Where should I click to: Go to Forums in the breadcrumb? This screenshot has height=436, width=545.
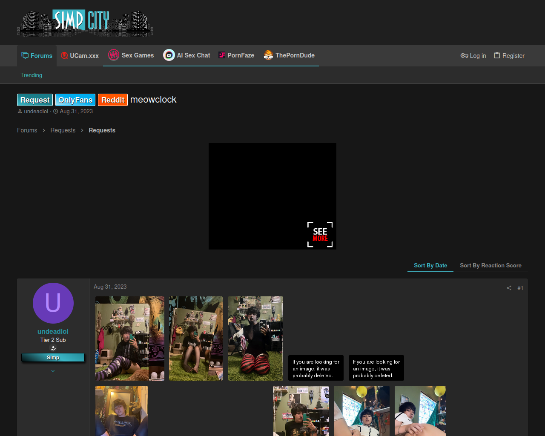click(x=27, y=130)
